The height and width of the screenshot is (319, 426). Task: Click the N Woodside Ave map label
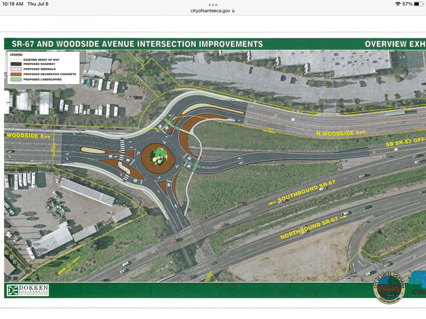click(341, 133)
